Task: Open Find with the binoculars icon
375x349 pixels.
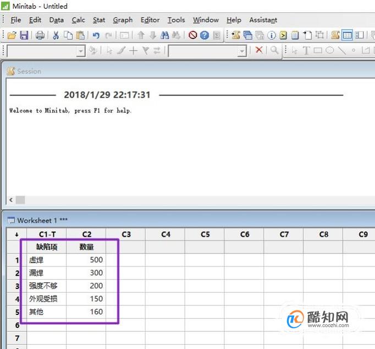Action: (164, 35)
